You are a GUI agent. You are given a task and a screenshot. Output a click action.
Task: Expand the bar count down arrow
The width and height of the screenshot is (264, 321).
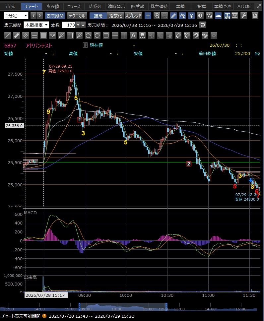coord(78,25)
